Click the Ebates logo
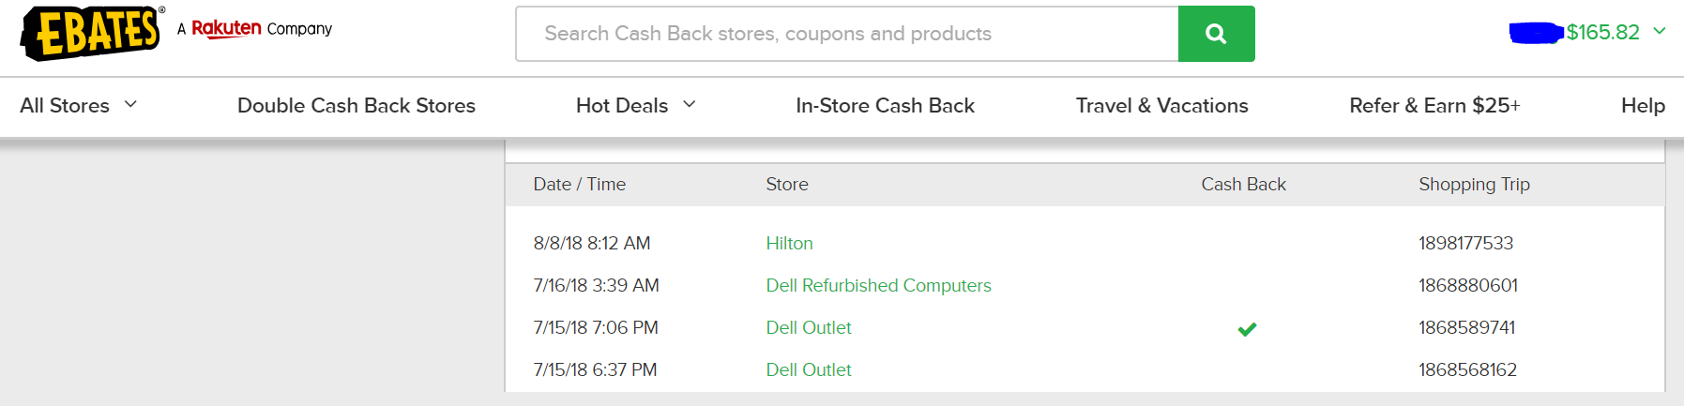This screenshot has width=1684, height=406. click(x=92, y=33)
